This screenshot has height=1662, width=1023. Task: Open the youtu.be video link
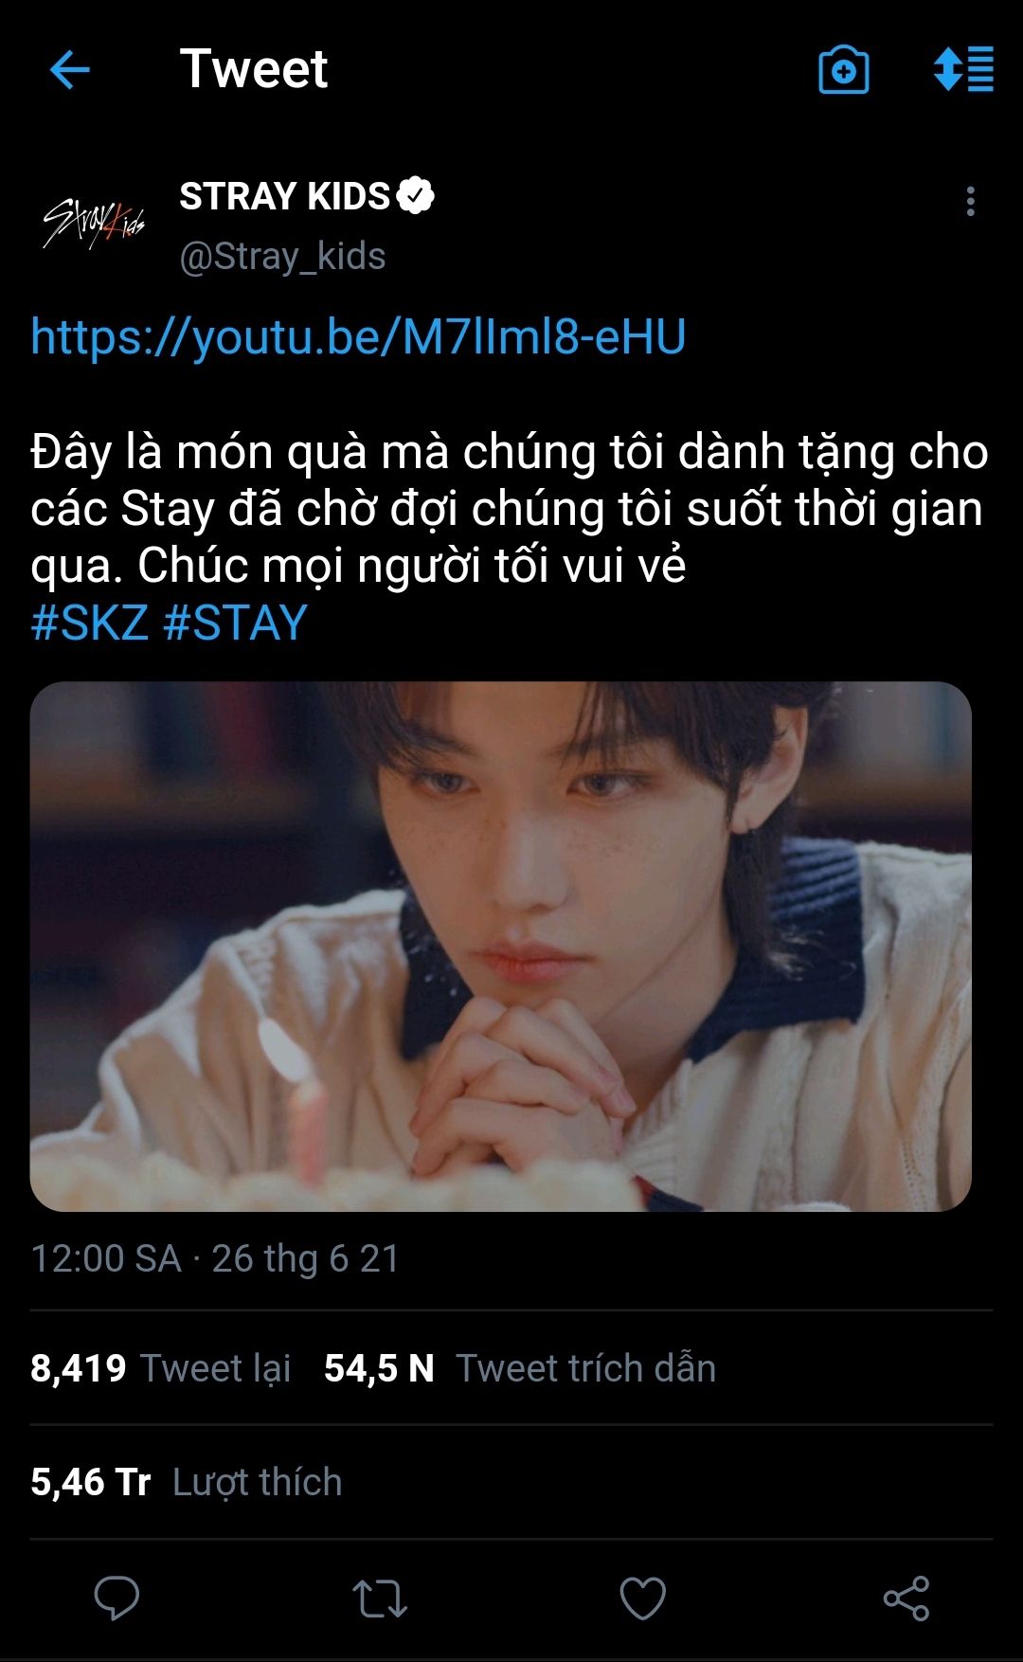pos(358,337)
